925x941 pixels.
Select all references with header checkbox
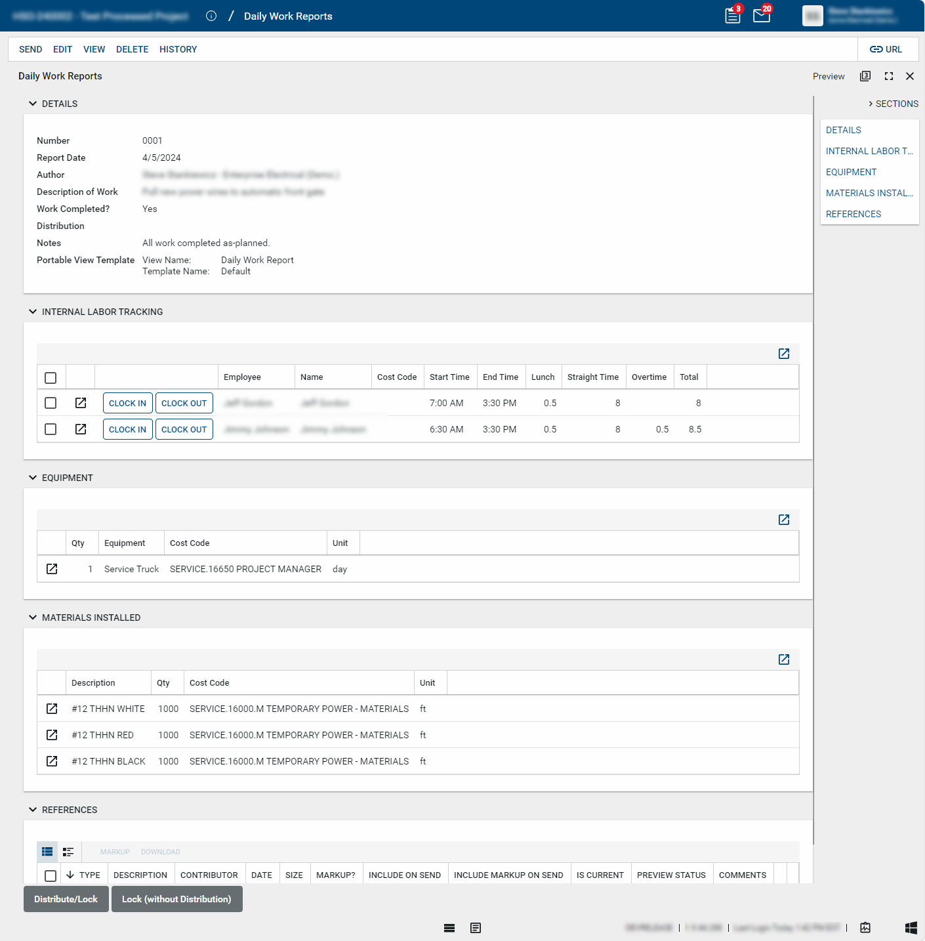(x=51, y=875)
